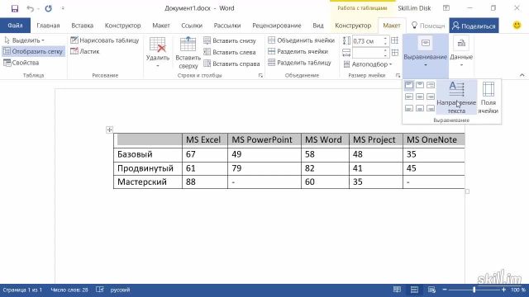The height and width of the screenshot is (297, 529).
Task: Open the Файл menu
Action: coord(15,26)
